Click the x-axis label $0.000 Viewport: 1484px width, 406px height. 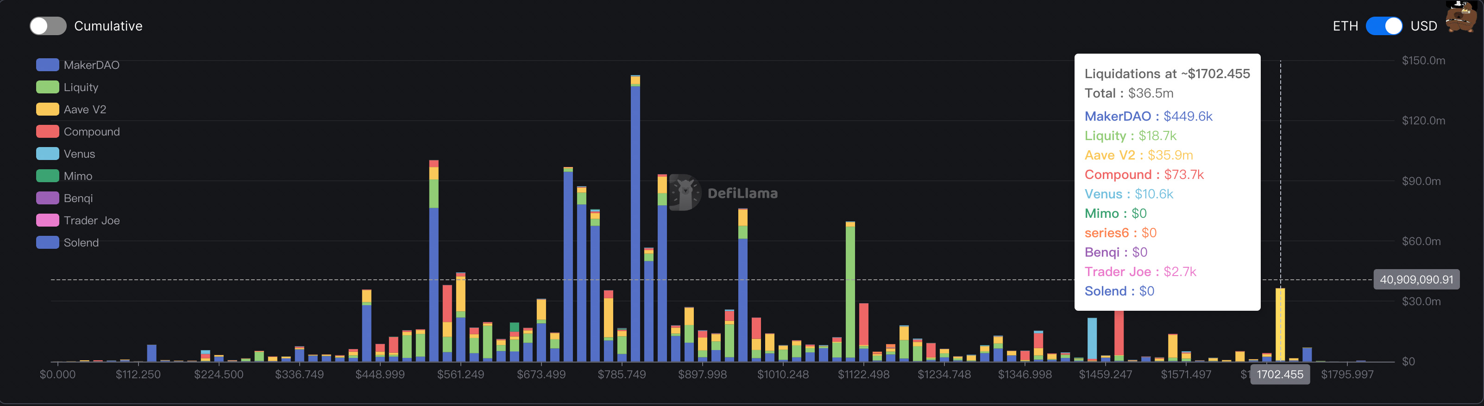point(57,375)
